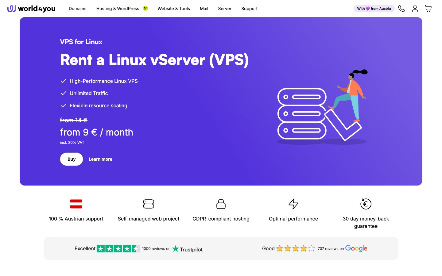
Task: Open the Hosting & WordPress menu
Action: pos(118,9)
